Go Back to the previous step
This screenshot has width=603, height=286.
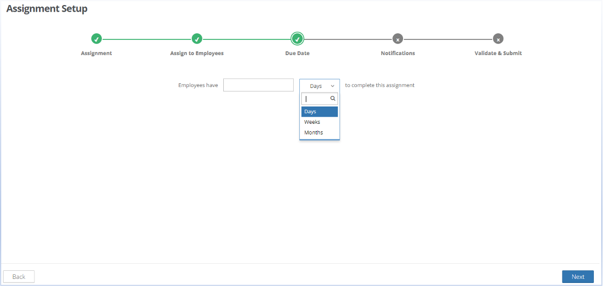19,277
